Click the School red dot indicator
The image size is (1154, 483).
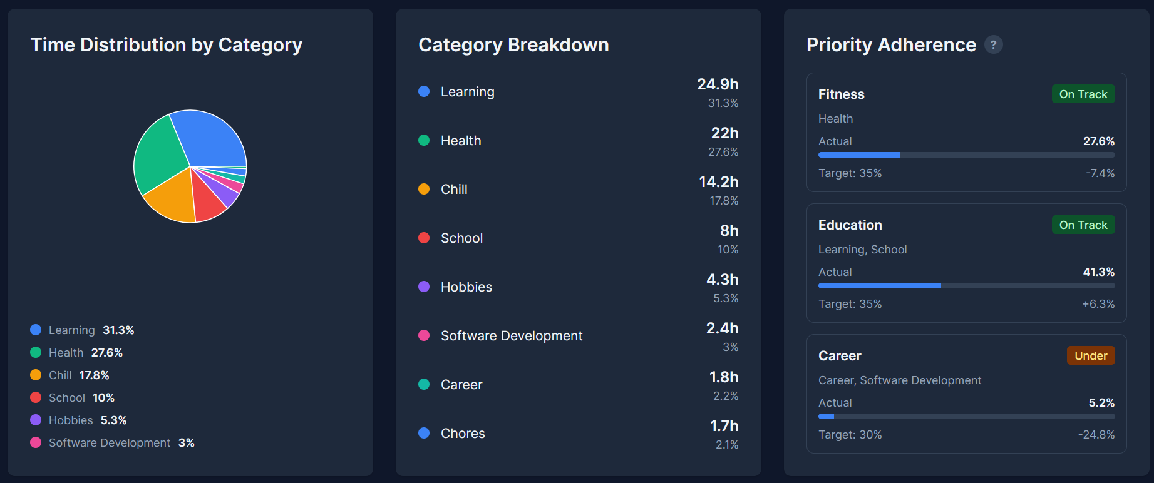point(424,238)
